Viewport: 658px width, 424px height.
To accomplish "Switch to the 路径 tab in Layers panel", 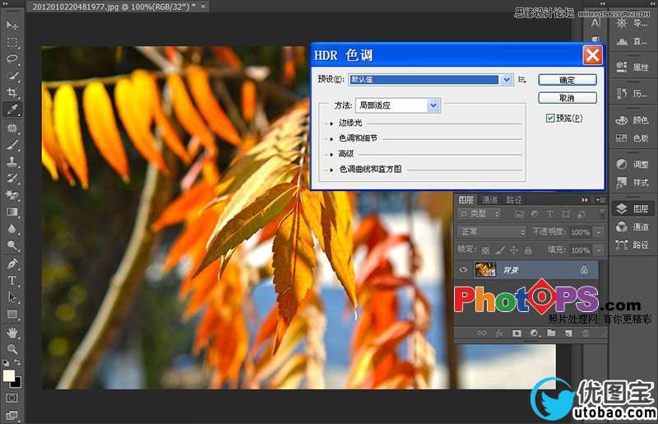I will [513, 200].
